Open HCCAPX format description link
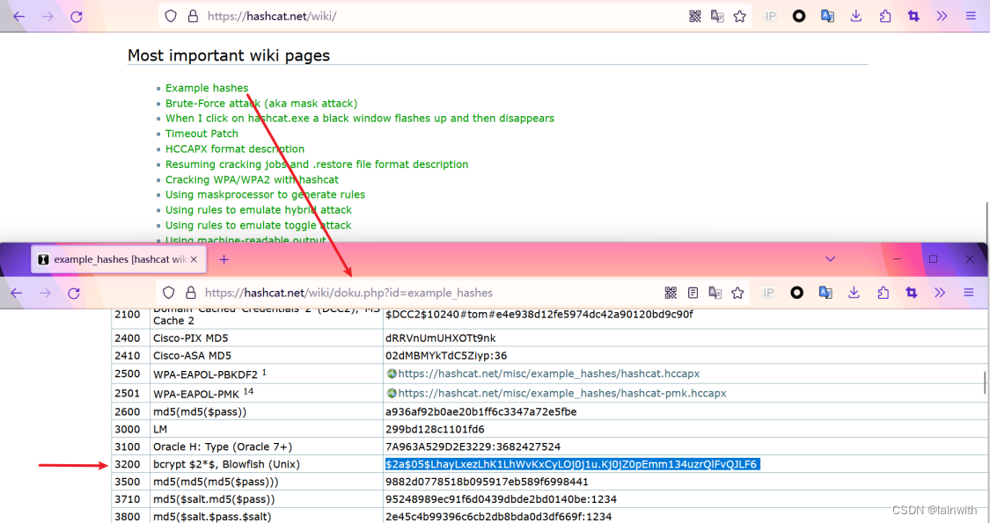The width and height of the screenshot is (990, 523). point(235,149)
